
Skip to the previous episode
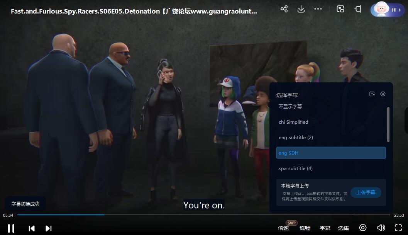tap(32, 228)
